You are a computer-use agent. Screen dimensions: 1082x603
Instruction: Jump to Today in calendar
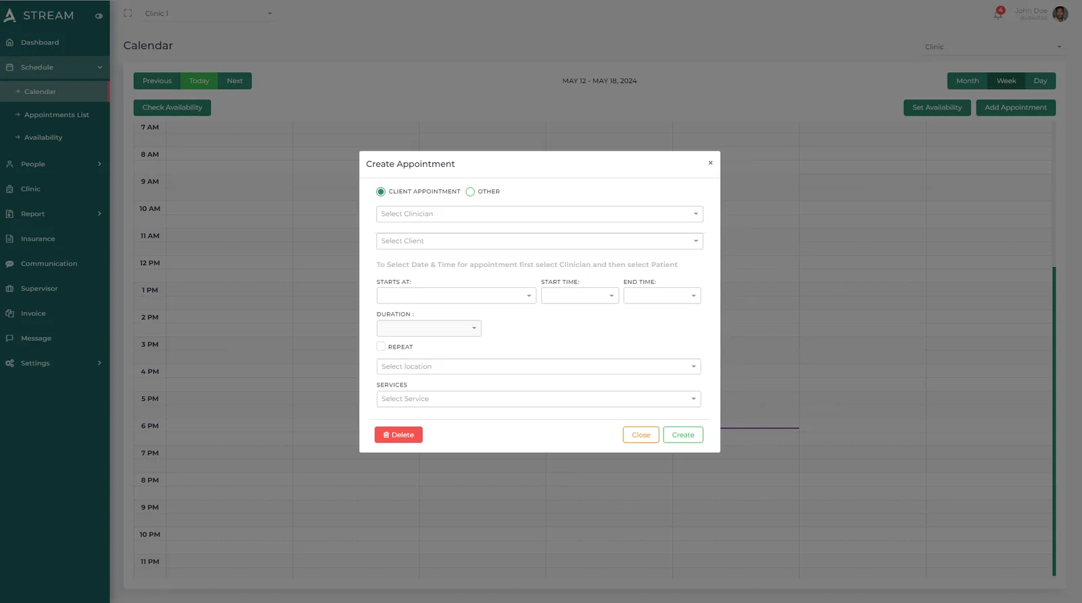[x=199, y=81]
